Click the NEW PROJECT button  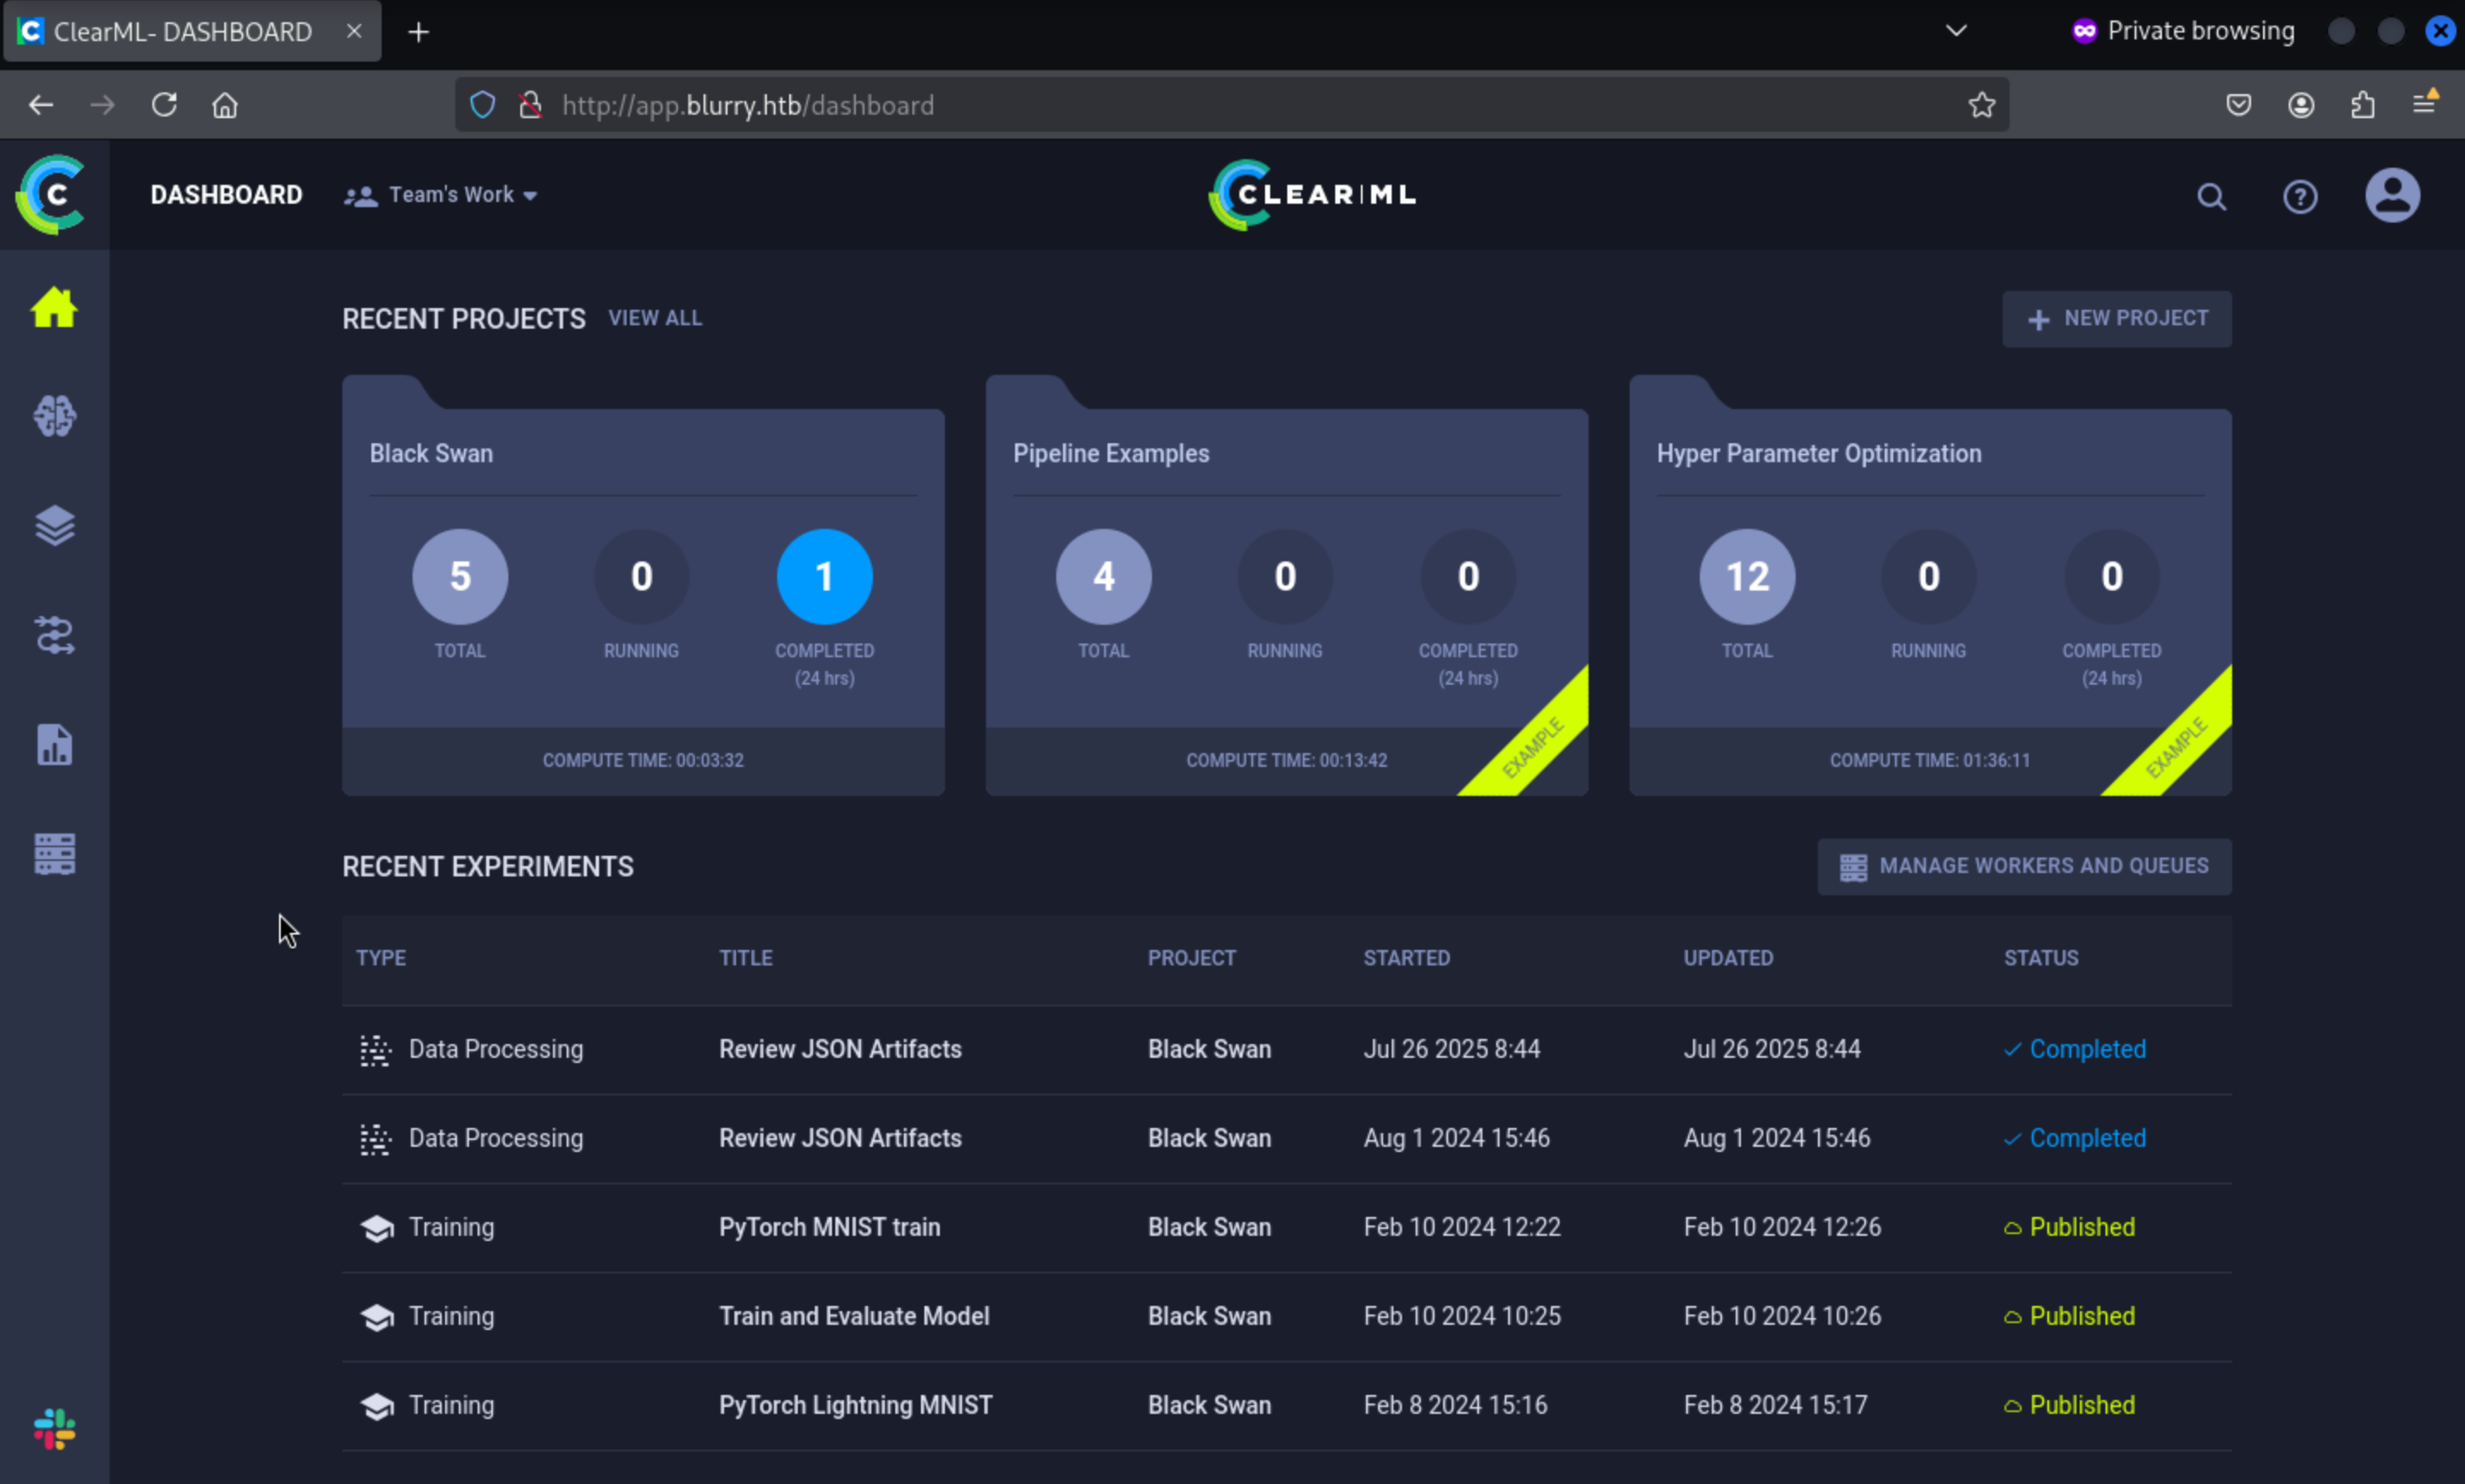tap(2116, 319)
